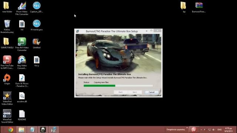Select the VideoPad Video Editor shortcut
This screenshot has width=237, height=133.
tap(7, 98)
